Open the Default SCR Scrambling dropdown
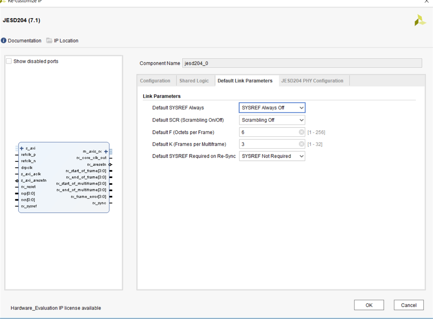 (272, 120)
